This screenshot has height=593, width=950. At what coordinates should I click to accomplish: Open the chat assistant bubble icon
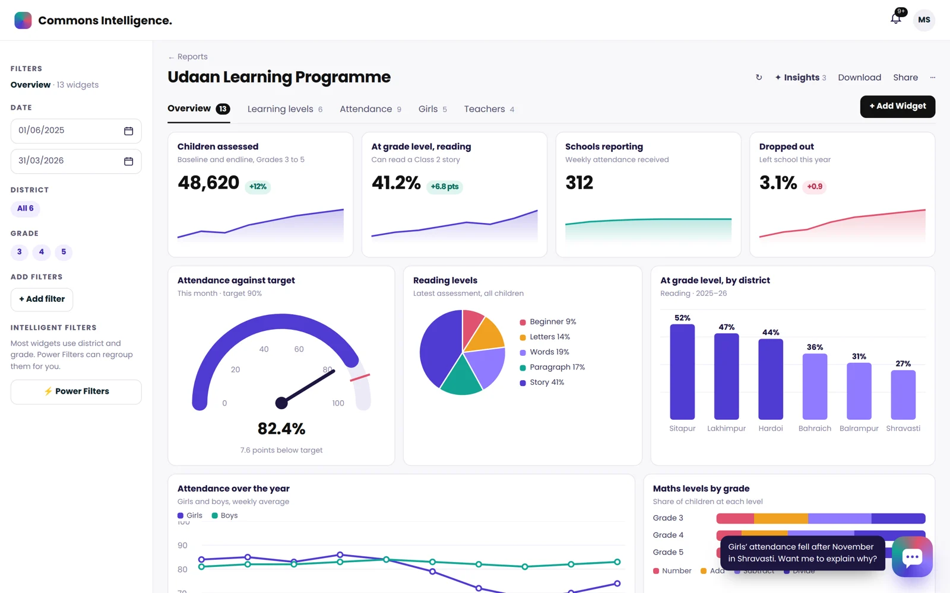pos(912,556)
